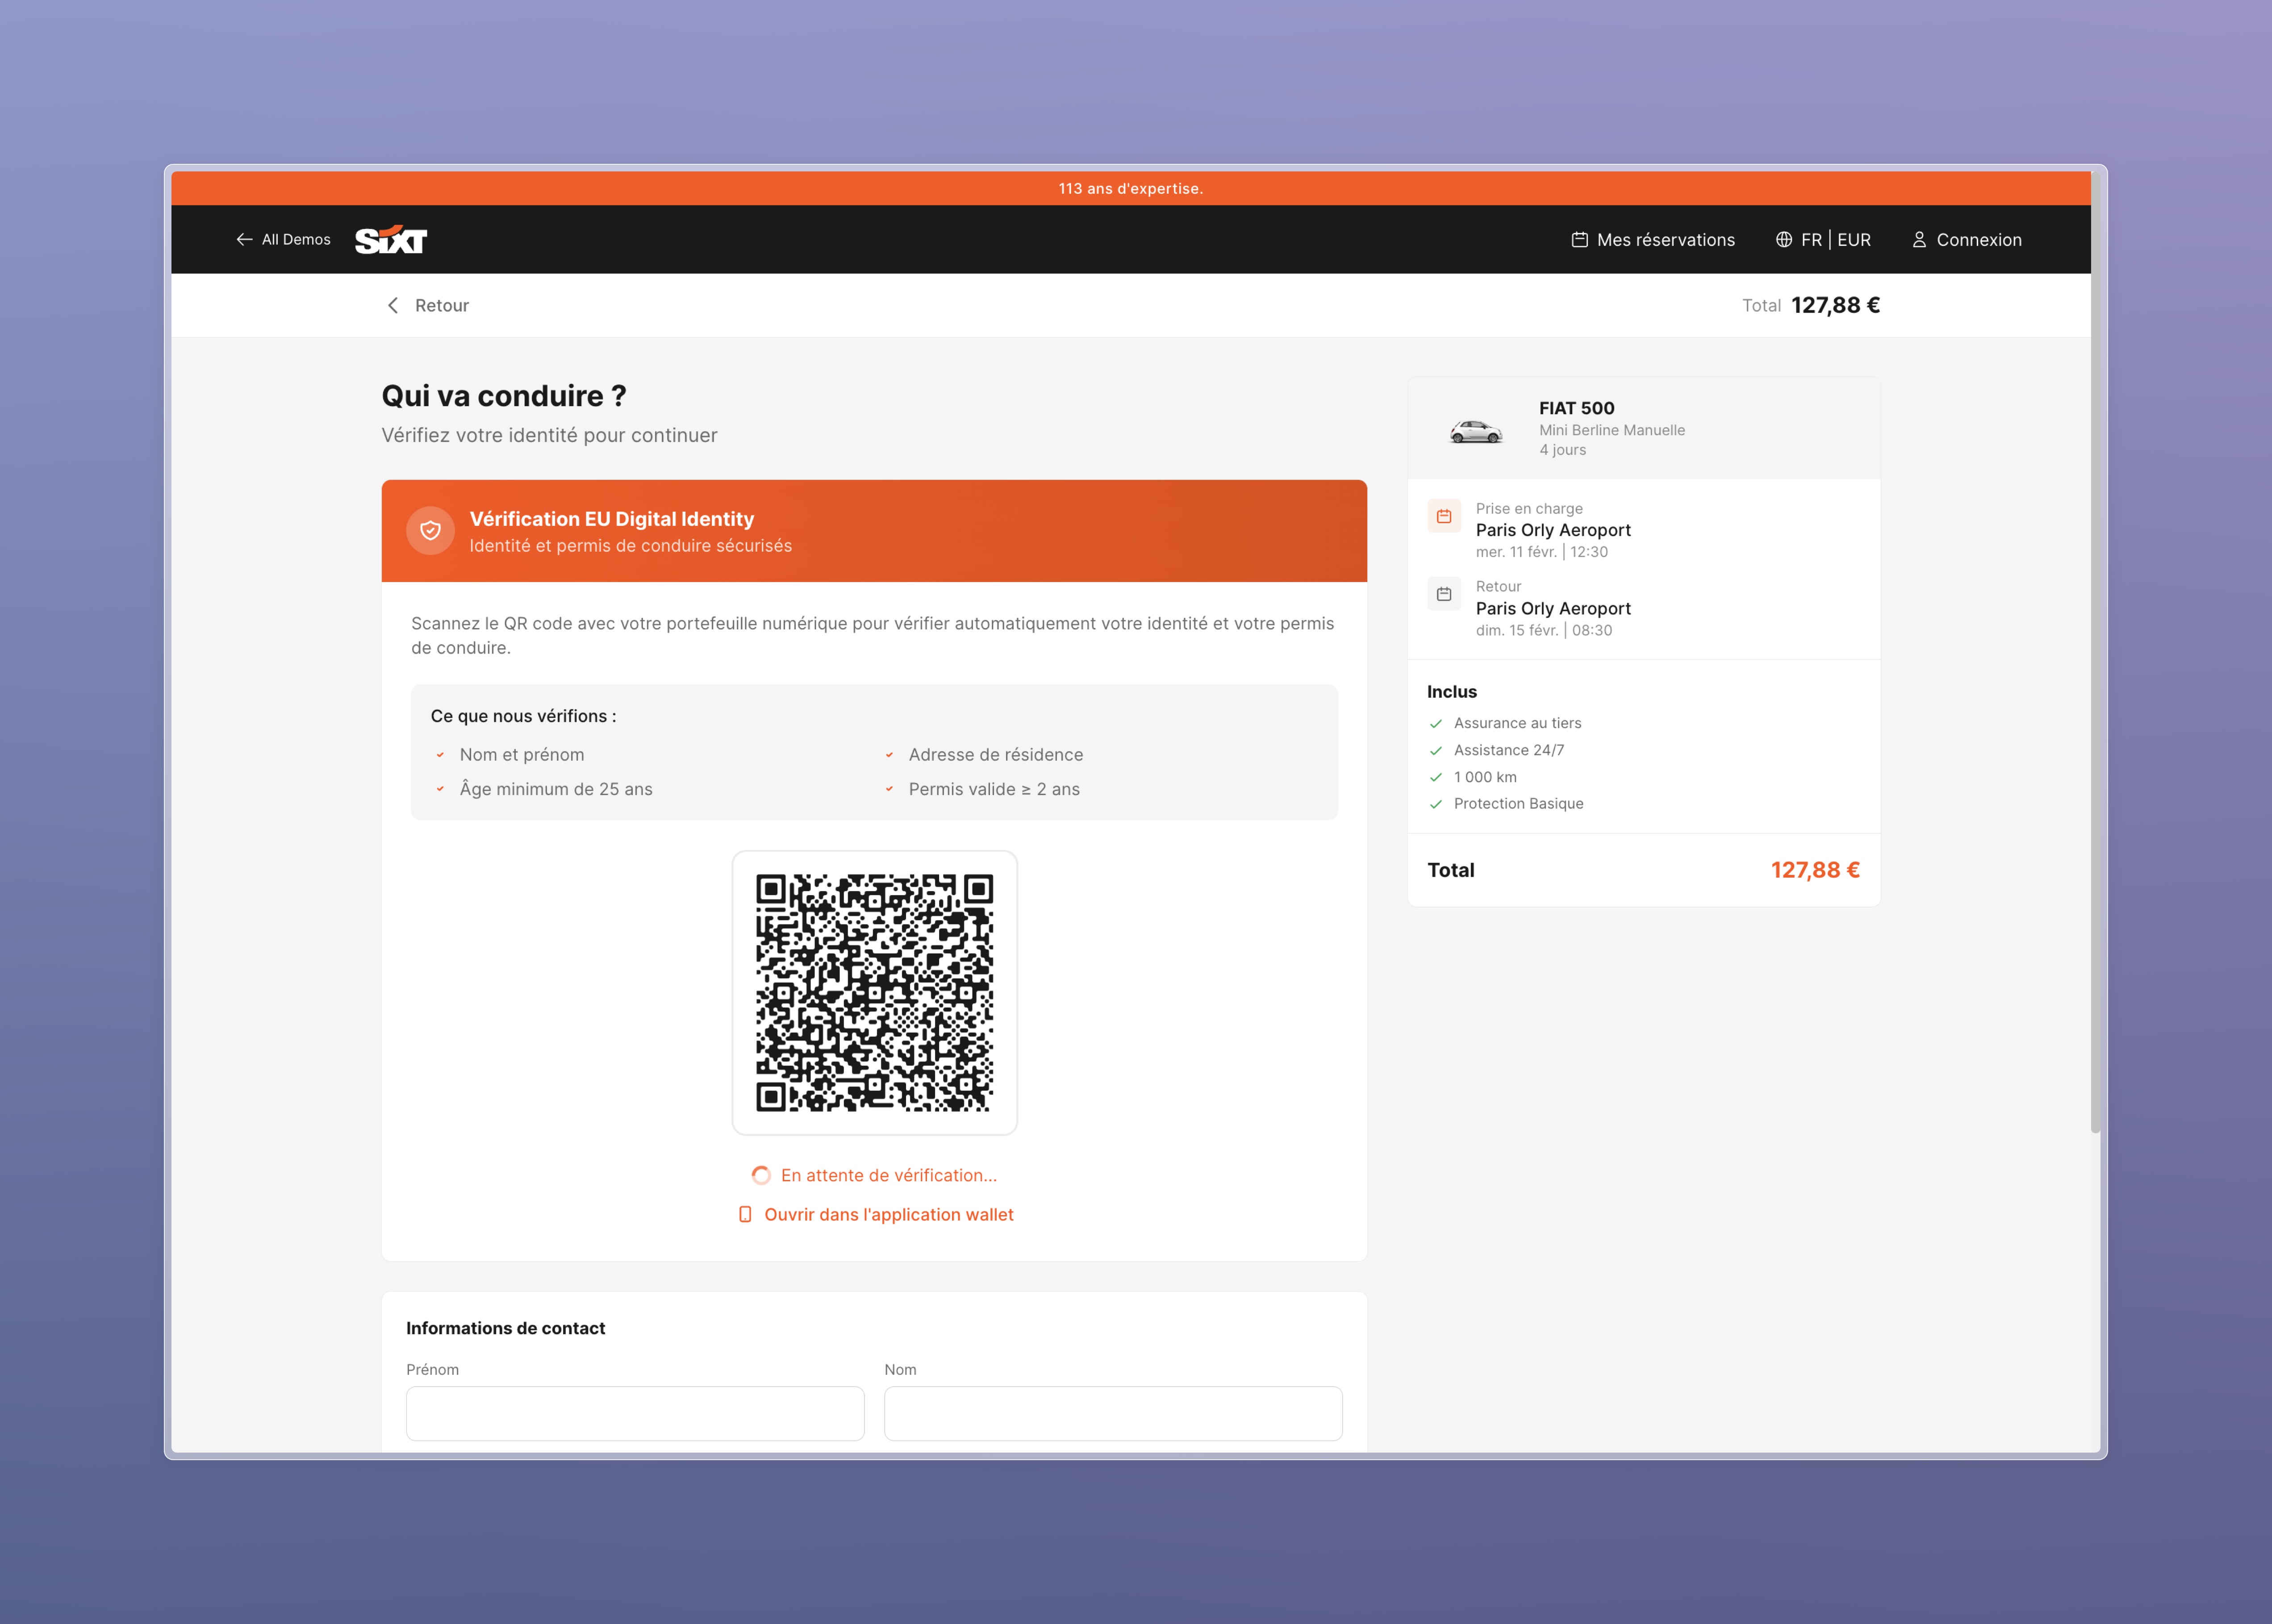Screen dimensions: 2272x1624
Task: Click the 'Paris Orly Aeroport' pickup location
Action: pyautogui.click(x=1553, y=531)
